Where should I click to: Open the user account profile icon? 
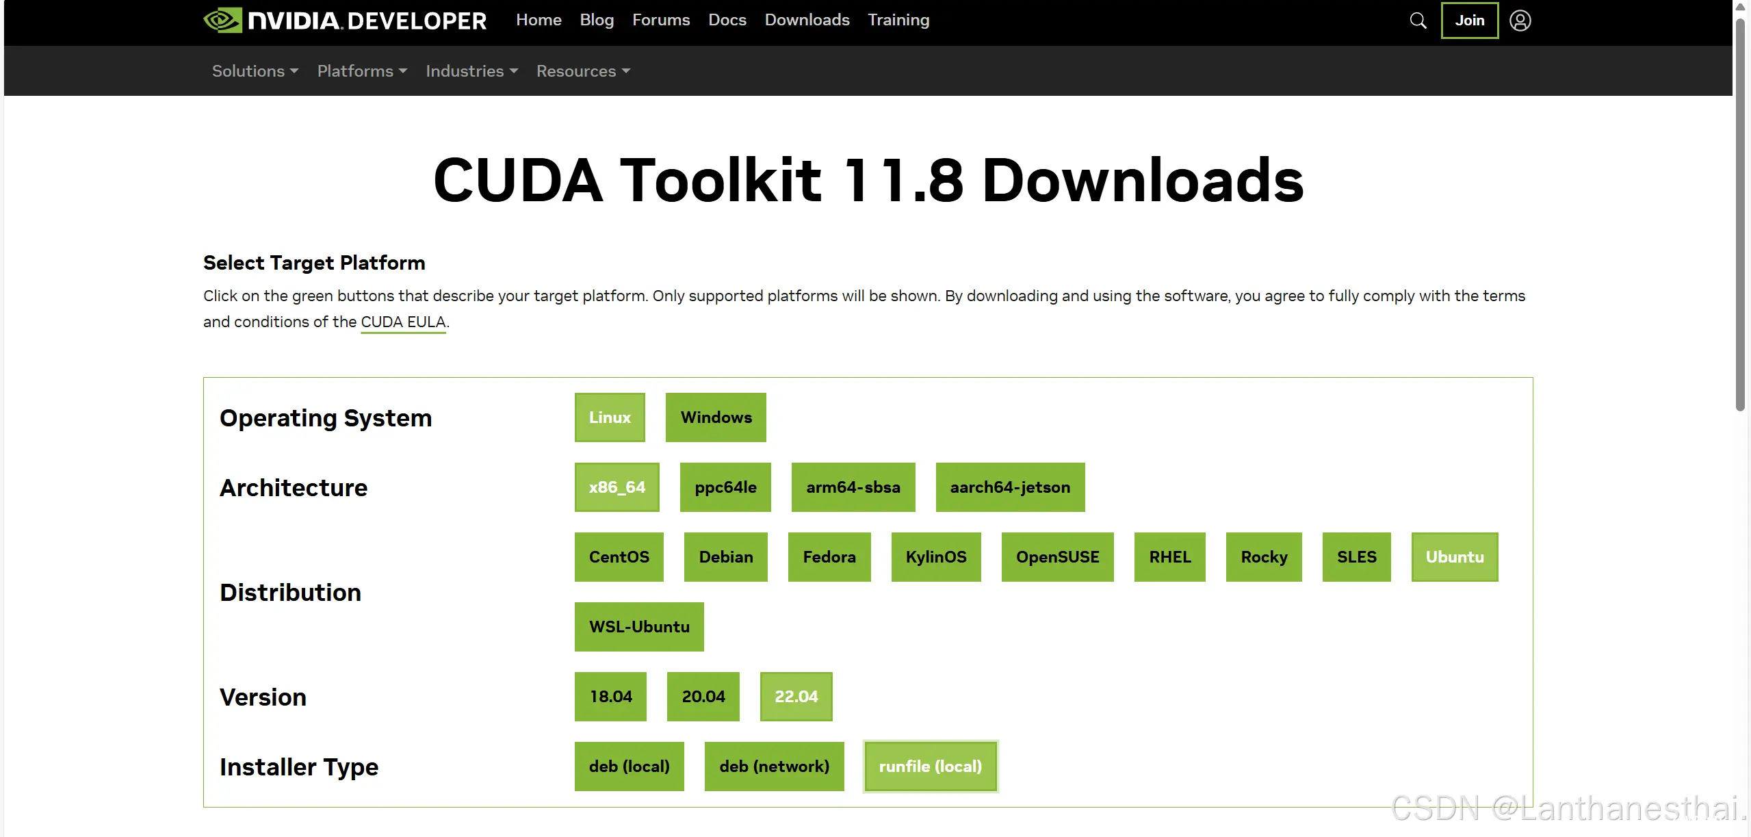click(1520, 21)
